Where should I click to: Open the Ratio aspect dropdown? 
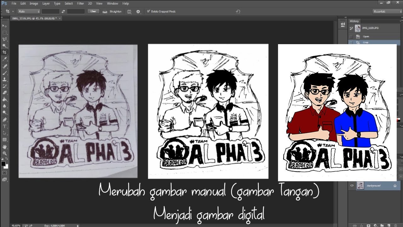[29, 11]
